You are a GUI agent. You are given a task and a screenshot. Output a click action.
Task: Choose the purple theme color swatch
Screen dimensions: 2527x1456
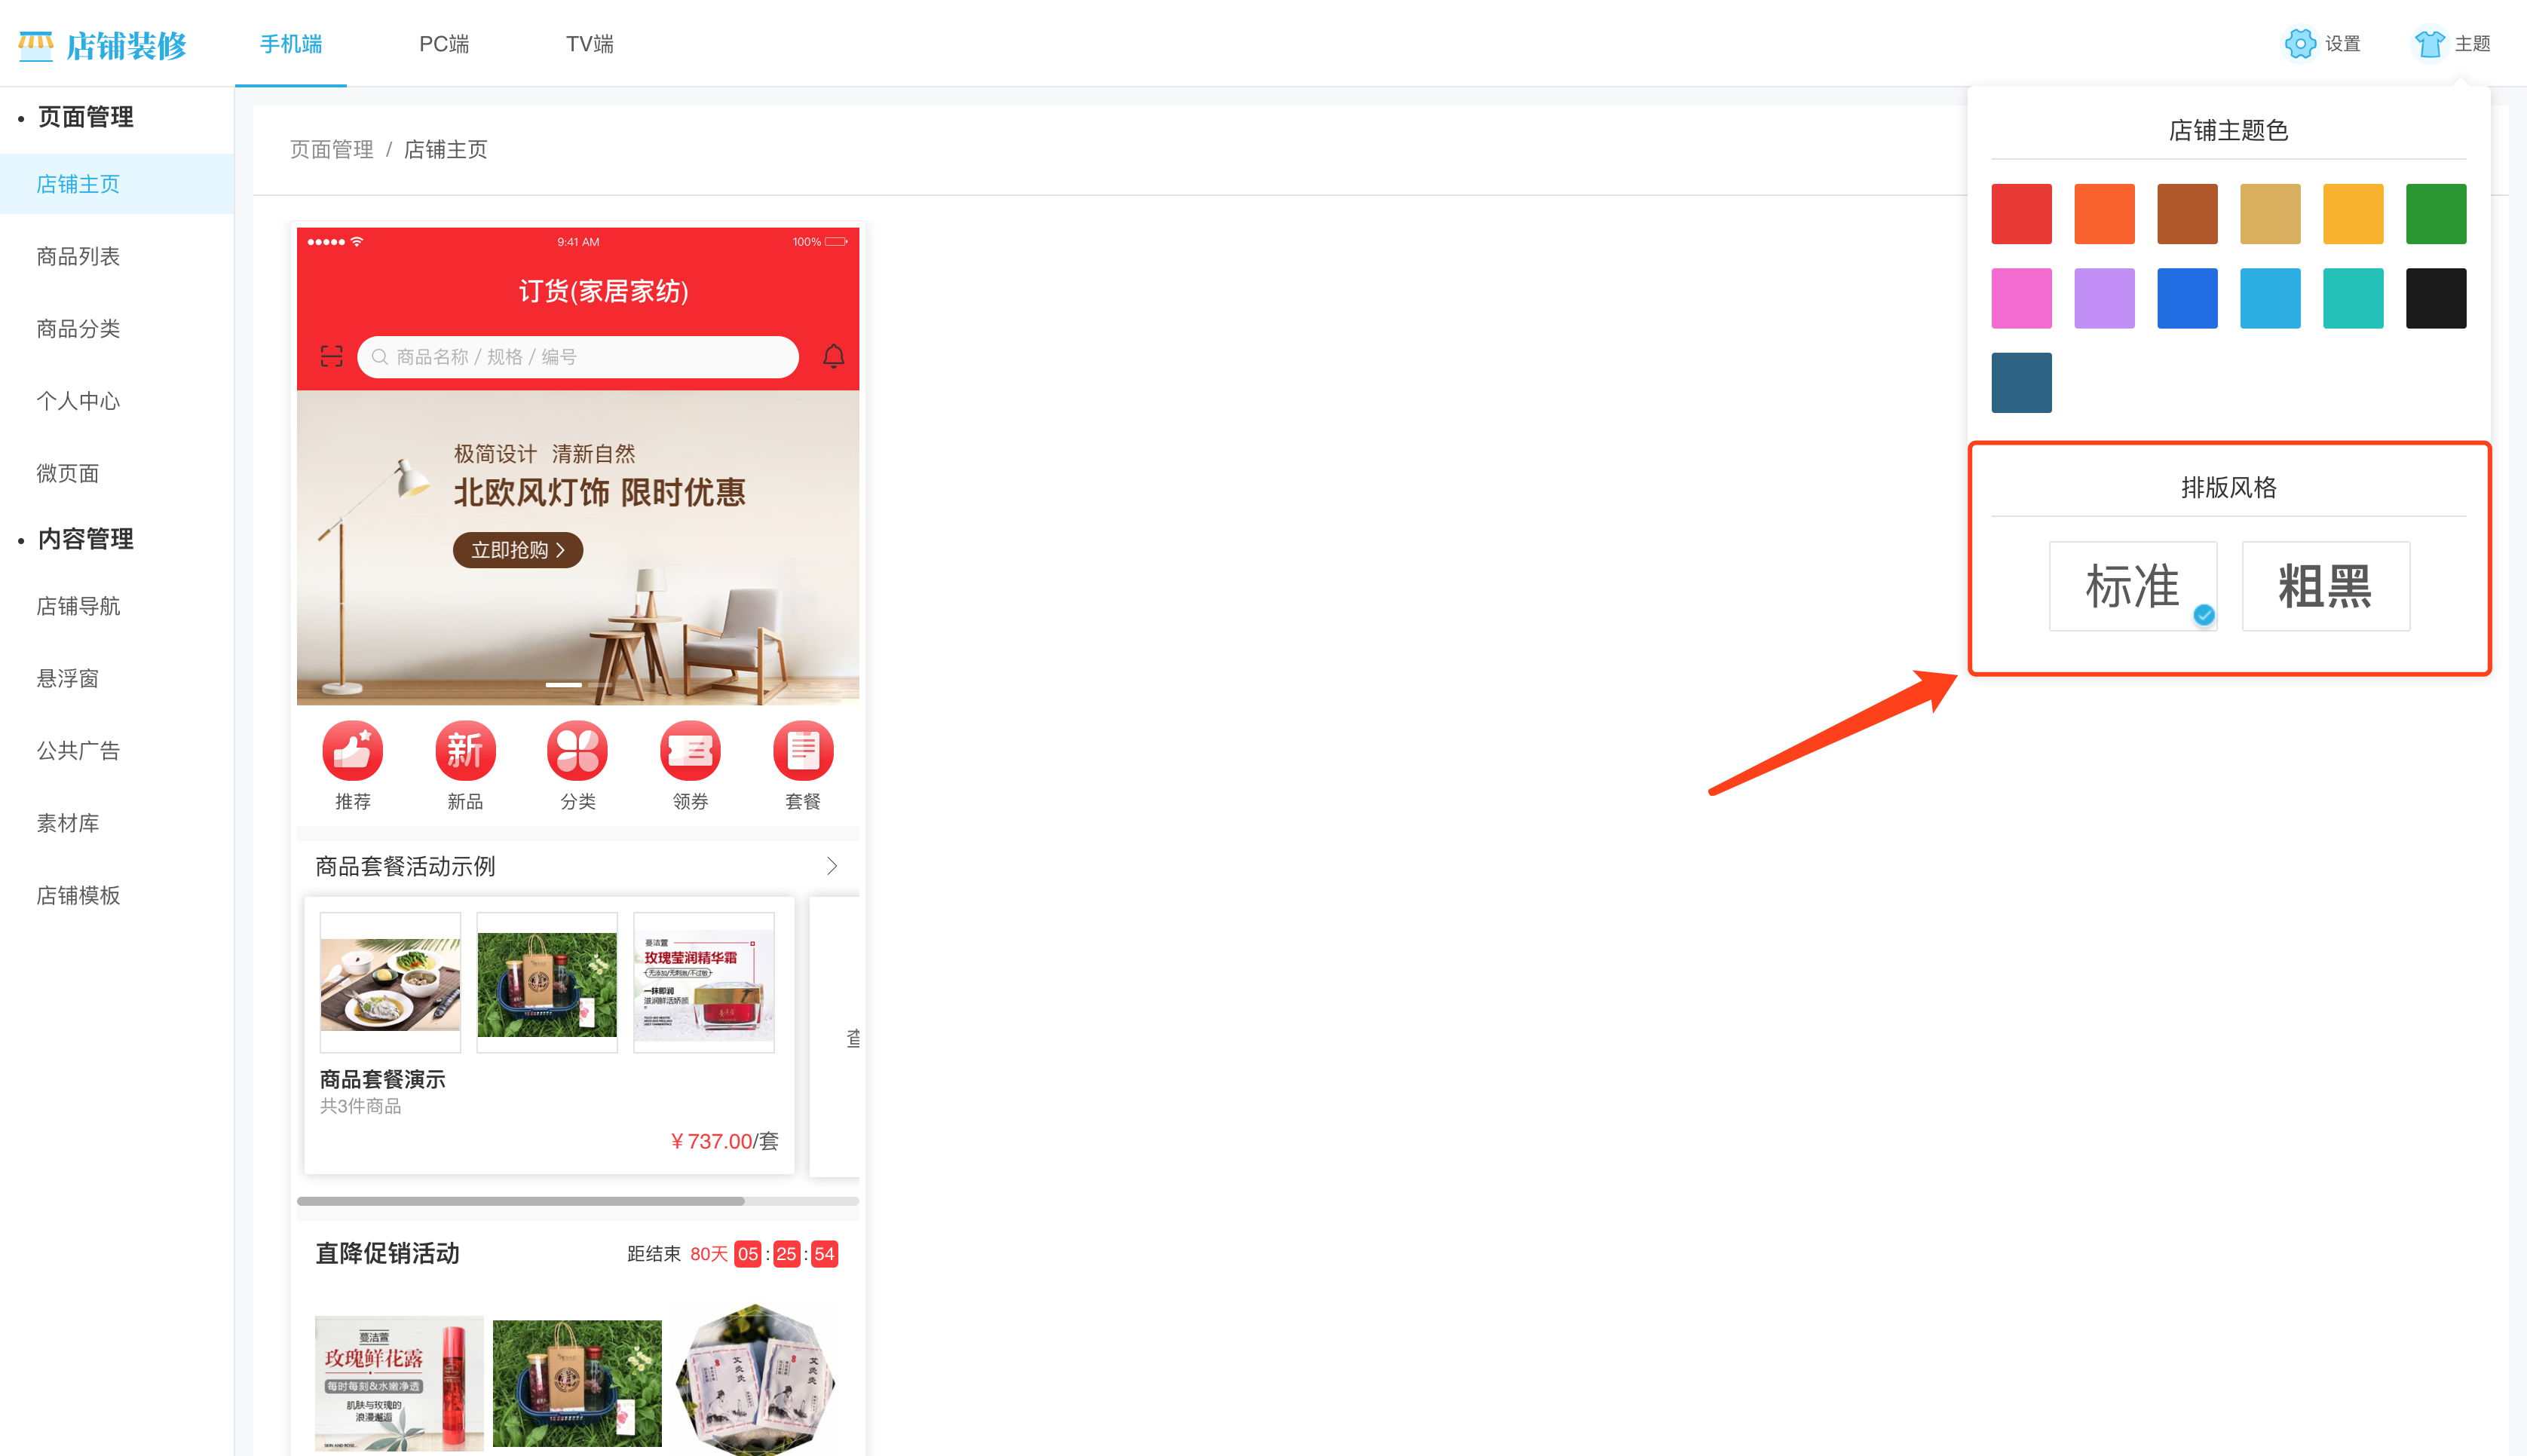[x=2104, y=298]
